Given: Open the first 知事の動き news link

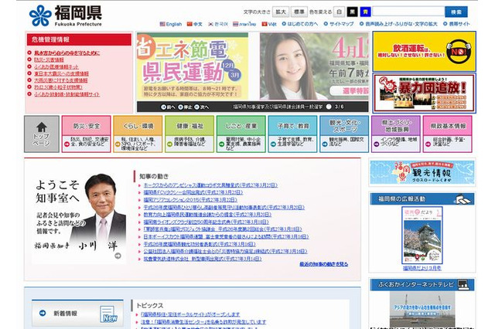Looking at the screenshot, I should (x=210, y=185).
